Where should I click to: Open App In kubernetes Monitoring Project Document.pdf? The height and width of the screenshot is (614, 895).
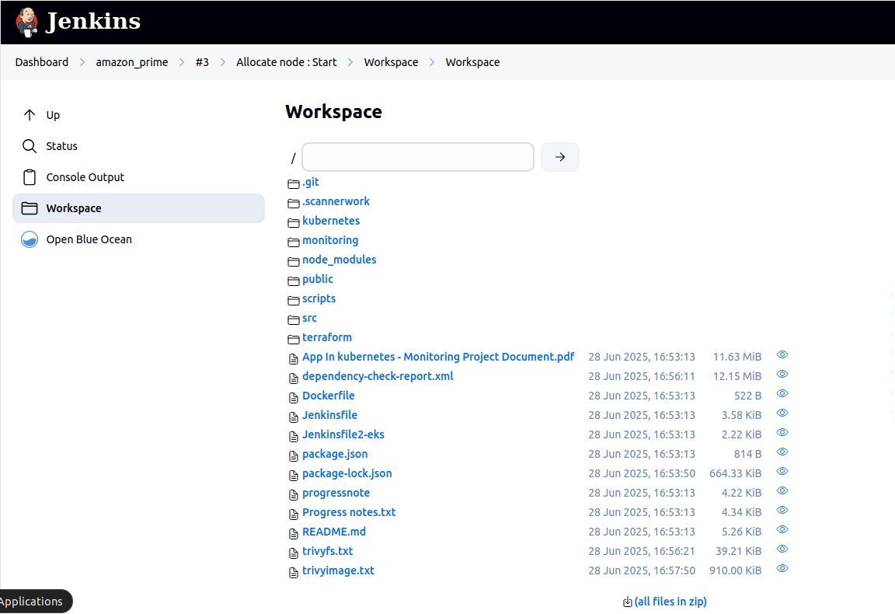(x=438, y=357)
